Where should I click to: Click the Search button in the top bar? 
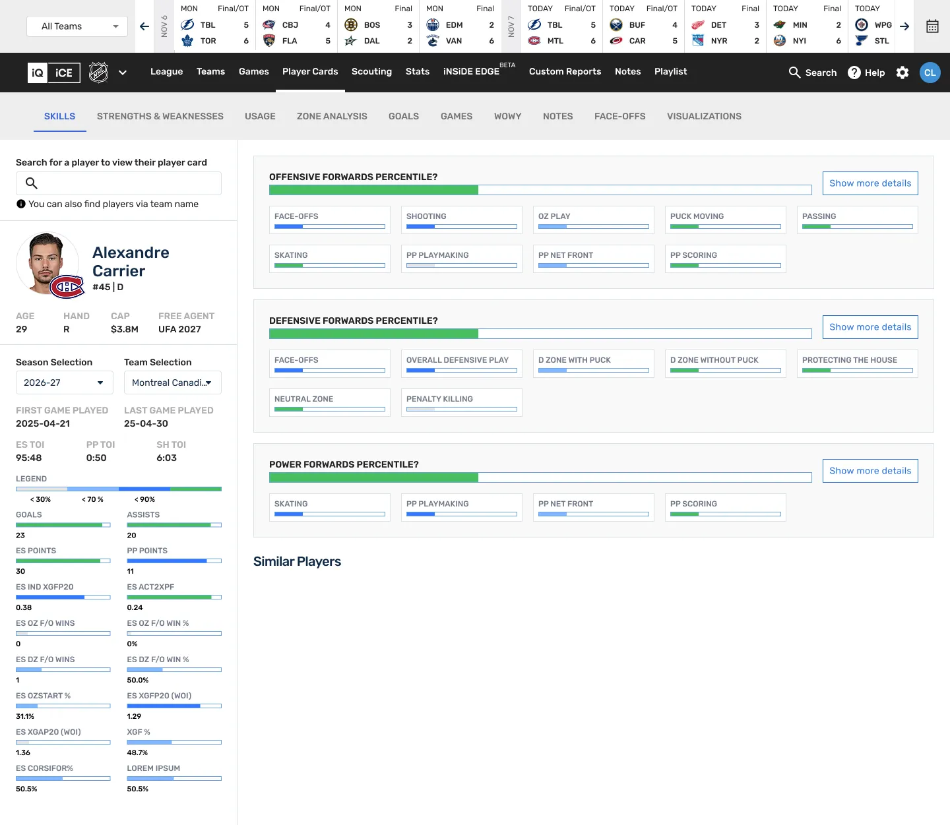coord(813,73)
